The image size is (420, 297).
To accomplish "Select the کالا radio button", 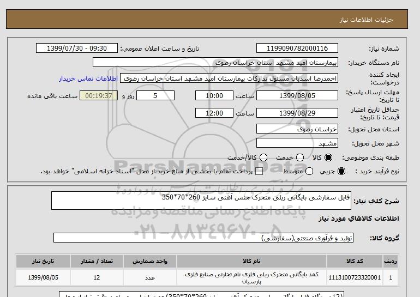I will click(x=328, y=157).
